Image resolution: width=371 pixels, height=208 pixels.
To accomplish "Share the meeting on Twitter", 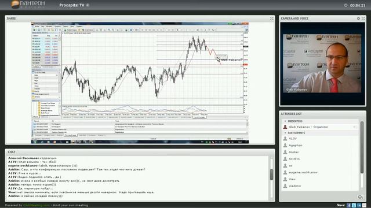I will pyautogui.click(x=354, y=205).
